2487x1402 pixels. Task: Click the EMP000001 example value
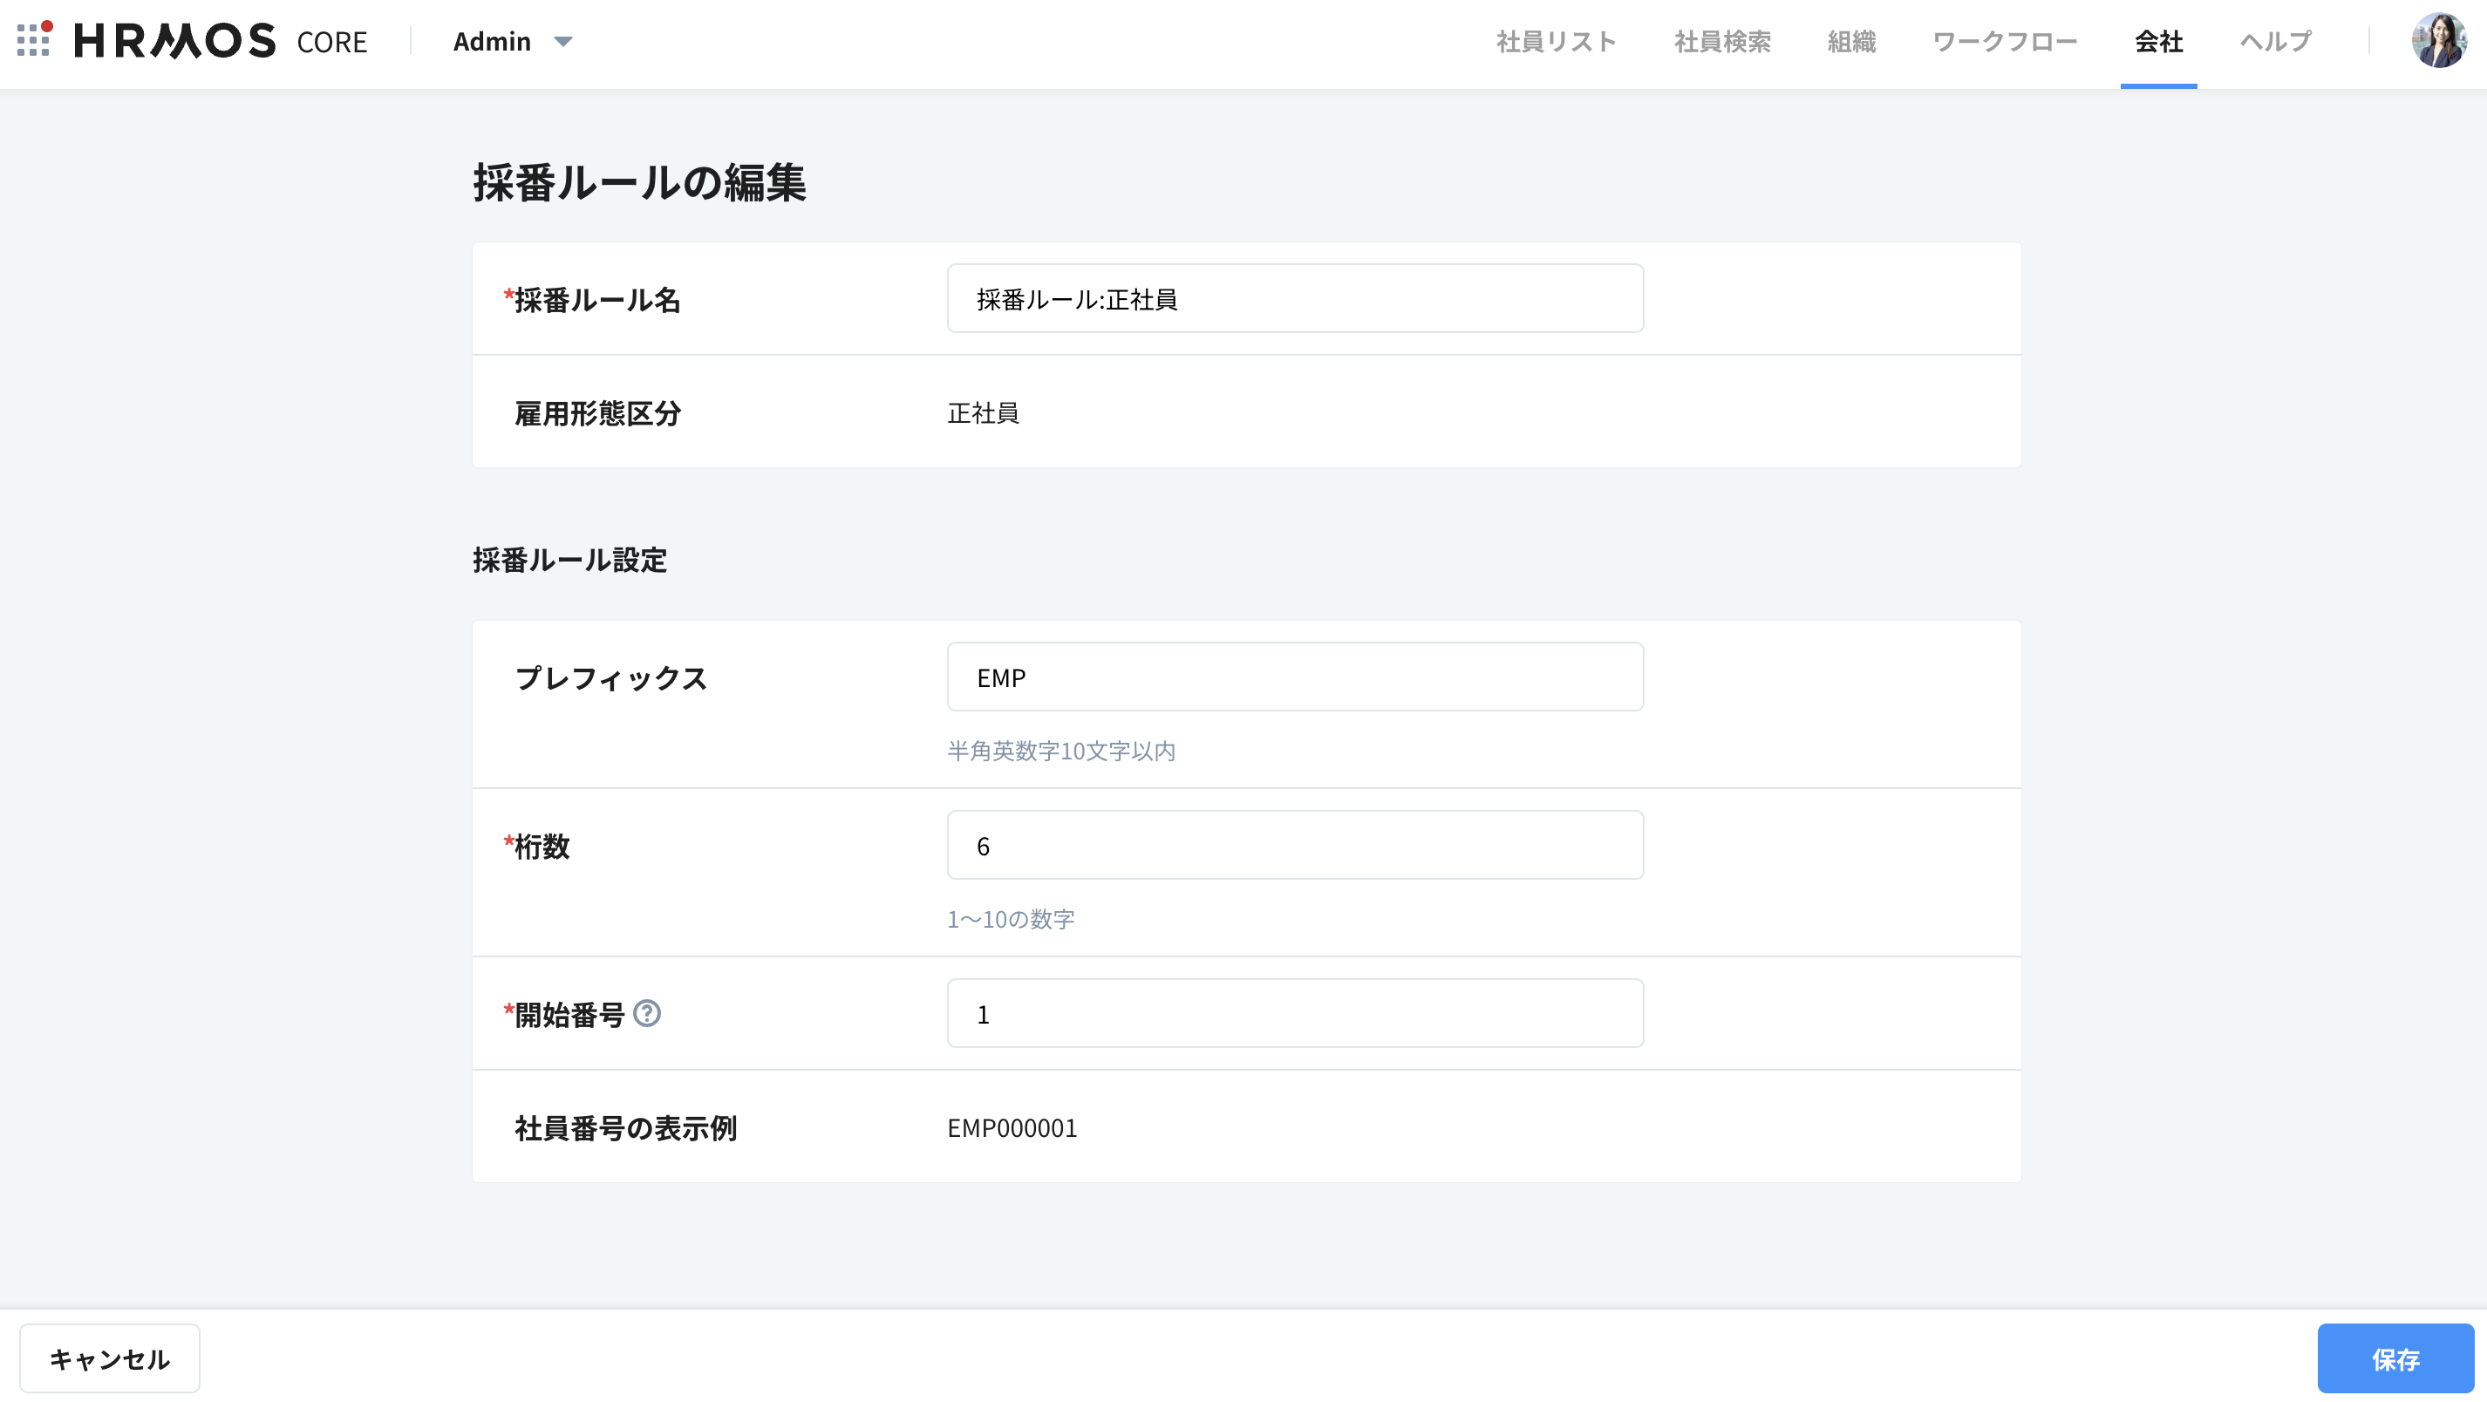coord(1012,1127)
